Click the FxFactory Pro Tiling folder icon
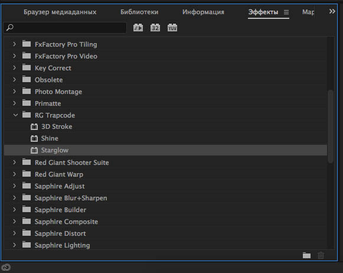Image resolution: width=343 pixels, height=273 pixels. [x=27, y=44]
